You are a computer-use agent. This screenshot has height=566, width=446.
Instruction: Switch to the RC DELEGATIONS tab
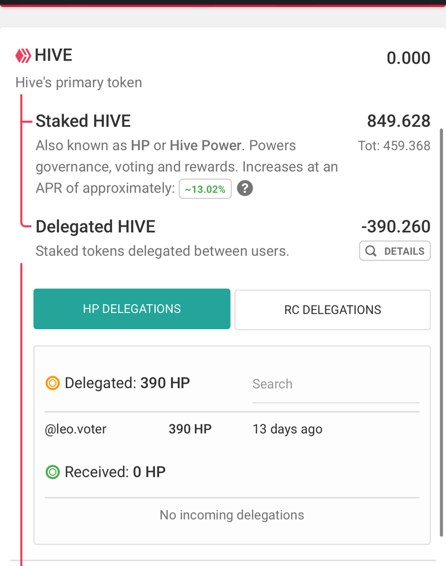[x=333, y=309]
